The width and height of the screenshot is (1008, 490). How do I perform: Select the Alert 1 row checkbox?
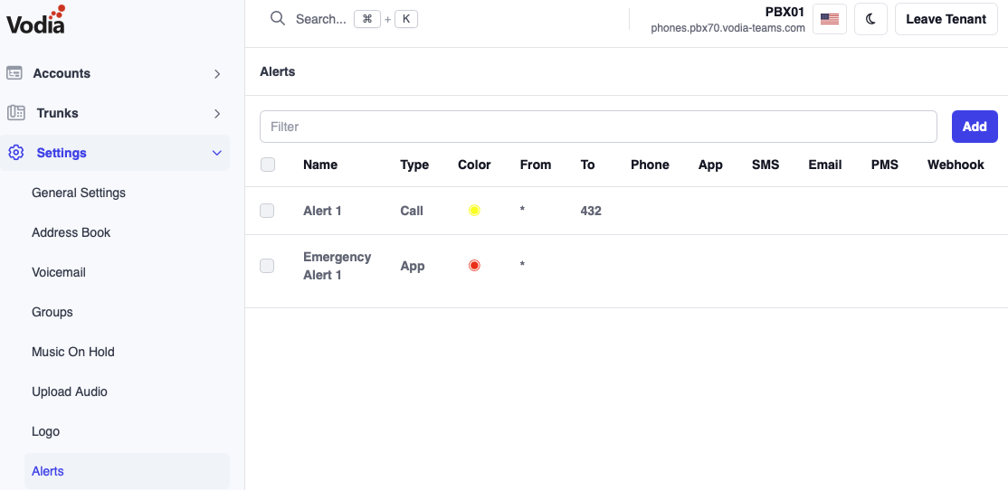(267, 211)
